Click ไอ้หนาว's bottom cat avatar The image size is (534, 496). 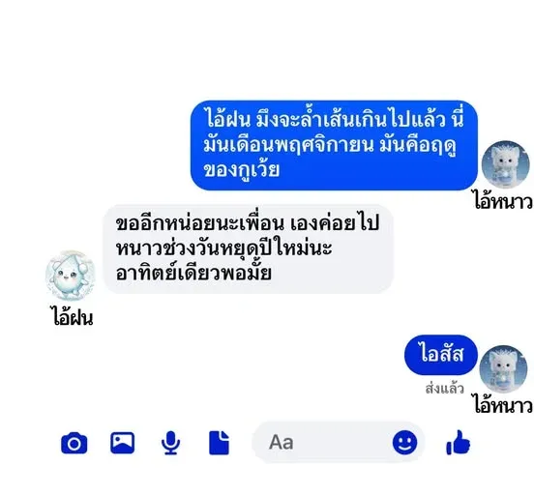point(503,369)
